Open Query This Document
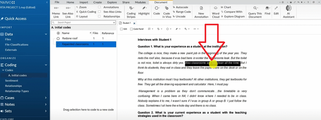321x120 pixels. pos(255,12)
